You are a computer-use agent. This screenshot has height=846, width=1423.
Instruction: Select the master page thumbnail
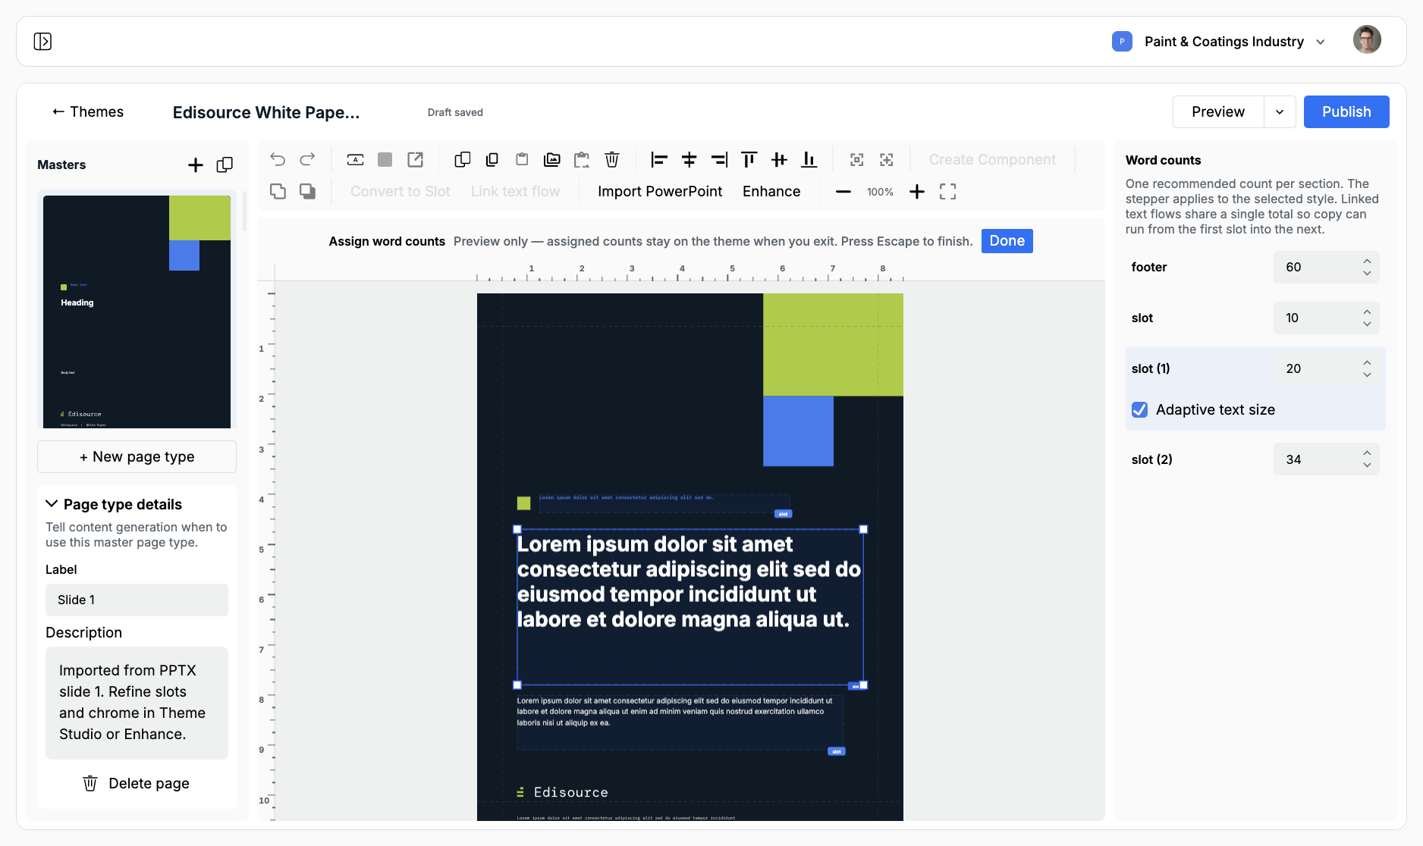137,312
